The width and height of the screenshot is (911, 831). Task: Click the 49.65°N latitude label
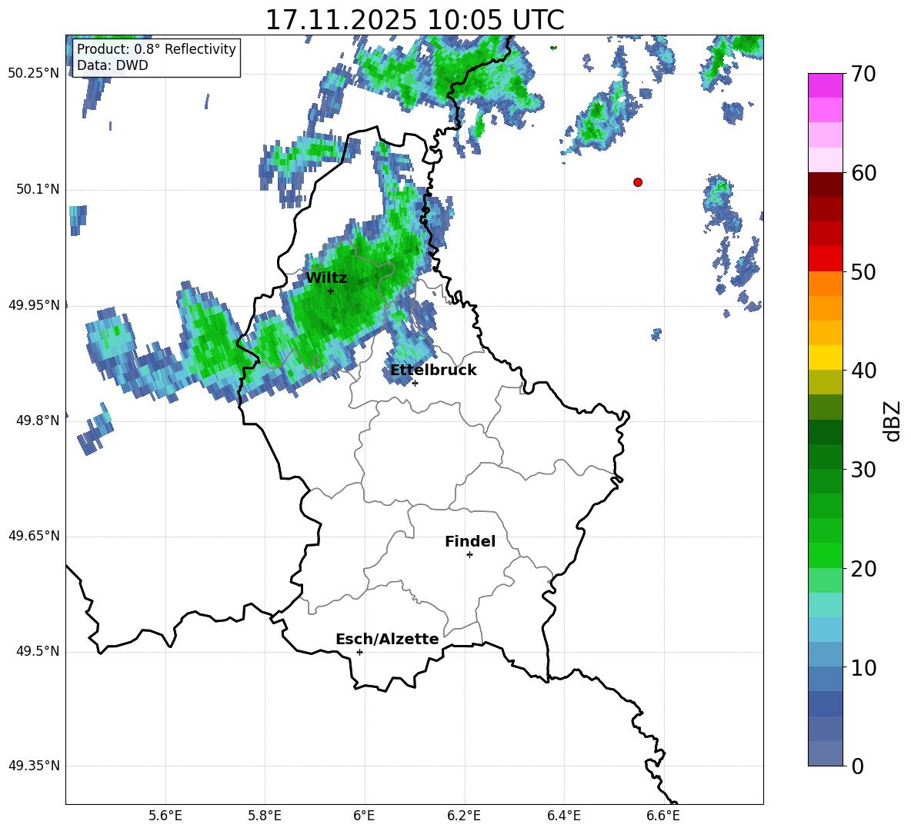tap(34, 536)
